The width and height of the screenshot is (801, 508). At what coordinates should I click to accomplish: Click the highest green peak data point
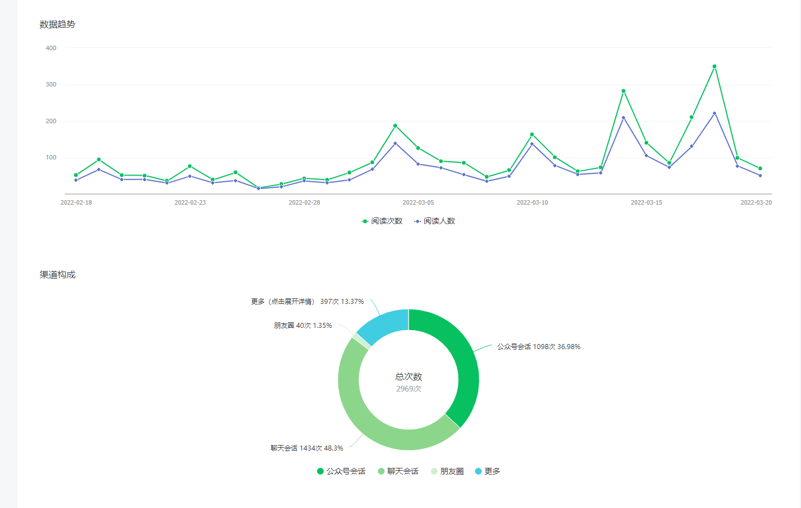tap(714, 66)
